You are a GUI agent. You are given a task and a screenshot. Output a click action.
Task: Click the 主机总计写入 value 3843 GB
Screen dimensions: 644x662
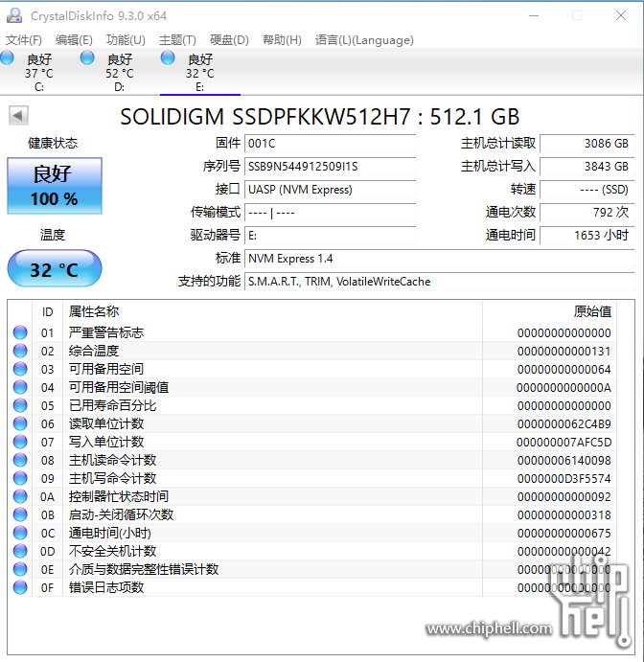point(587,167)
